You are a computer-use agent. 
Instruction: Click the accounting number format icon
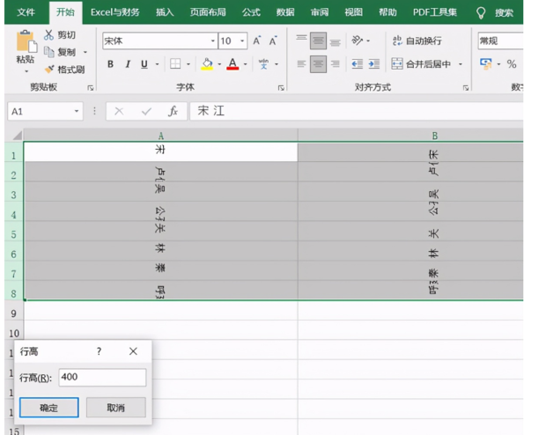click(486, 63)
